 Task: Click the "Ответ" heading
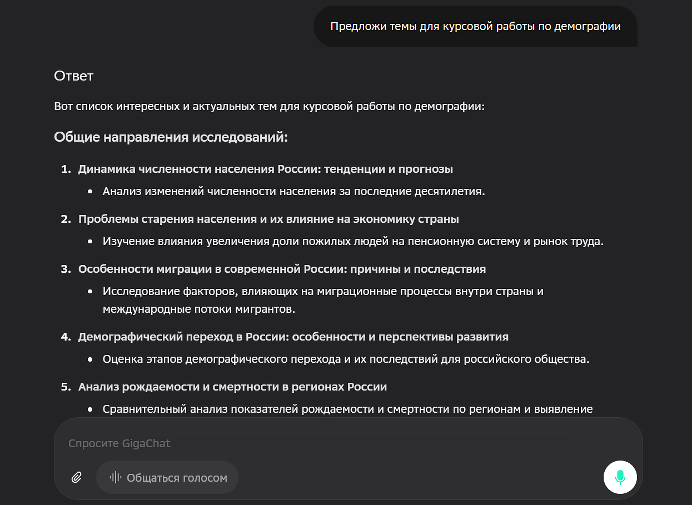click(x=72, y=76)
